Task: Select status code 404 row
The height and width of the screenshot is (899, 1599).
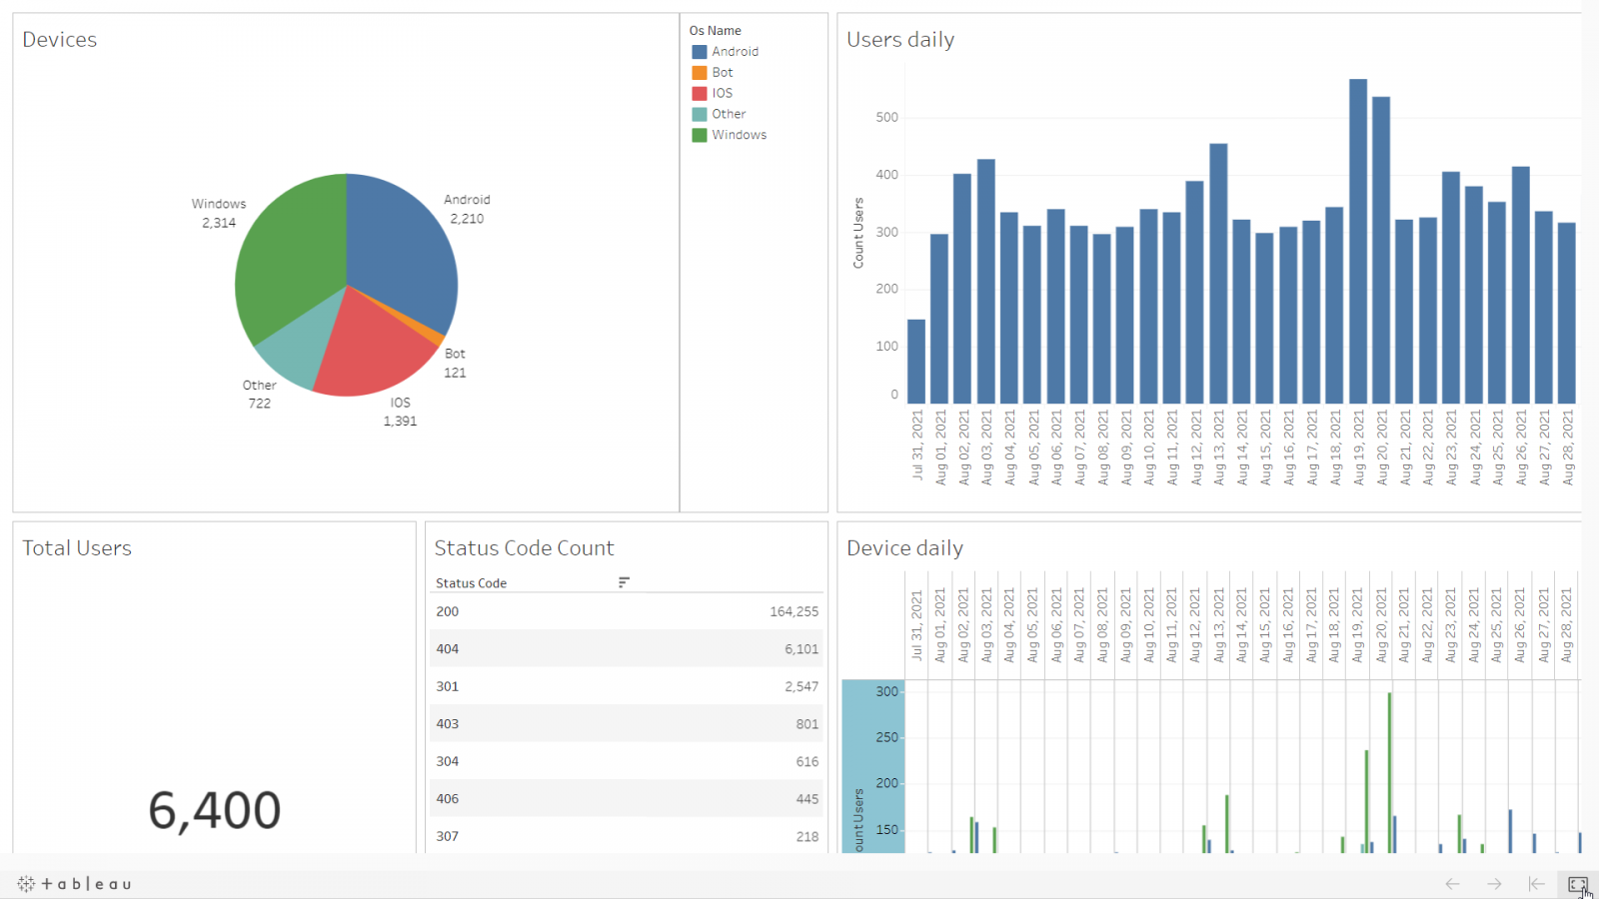Action: click(x=626, y=649)
